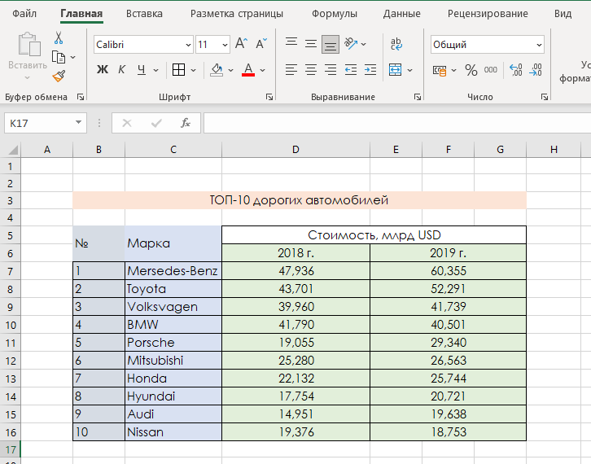Apply percent style format
The height and width of the screenshot is (464, 591).
(471, 70)
